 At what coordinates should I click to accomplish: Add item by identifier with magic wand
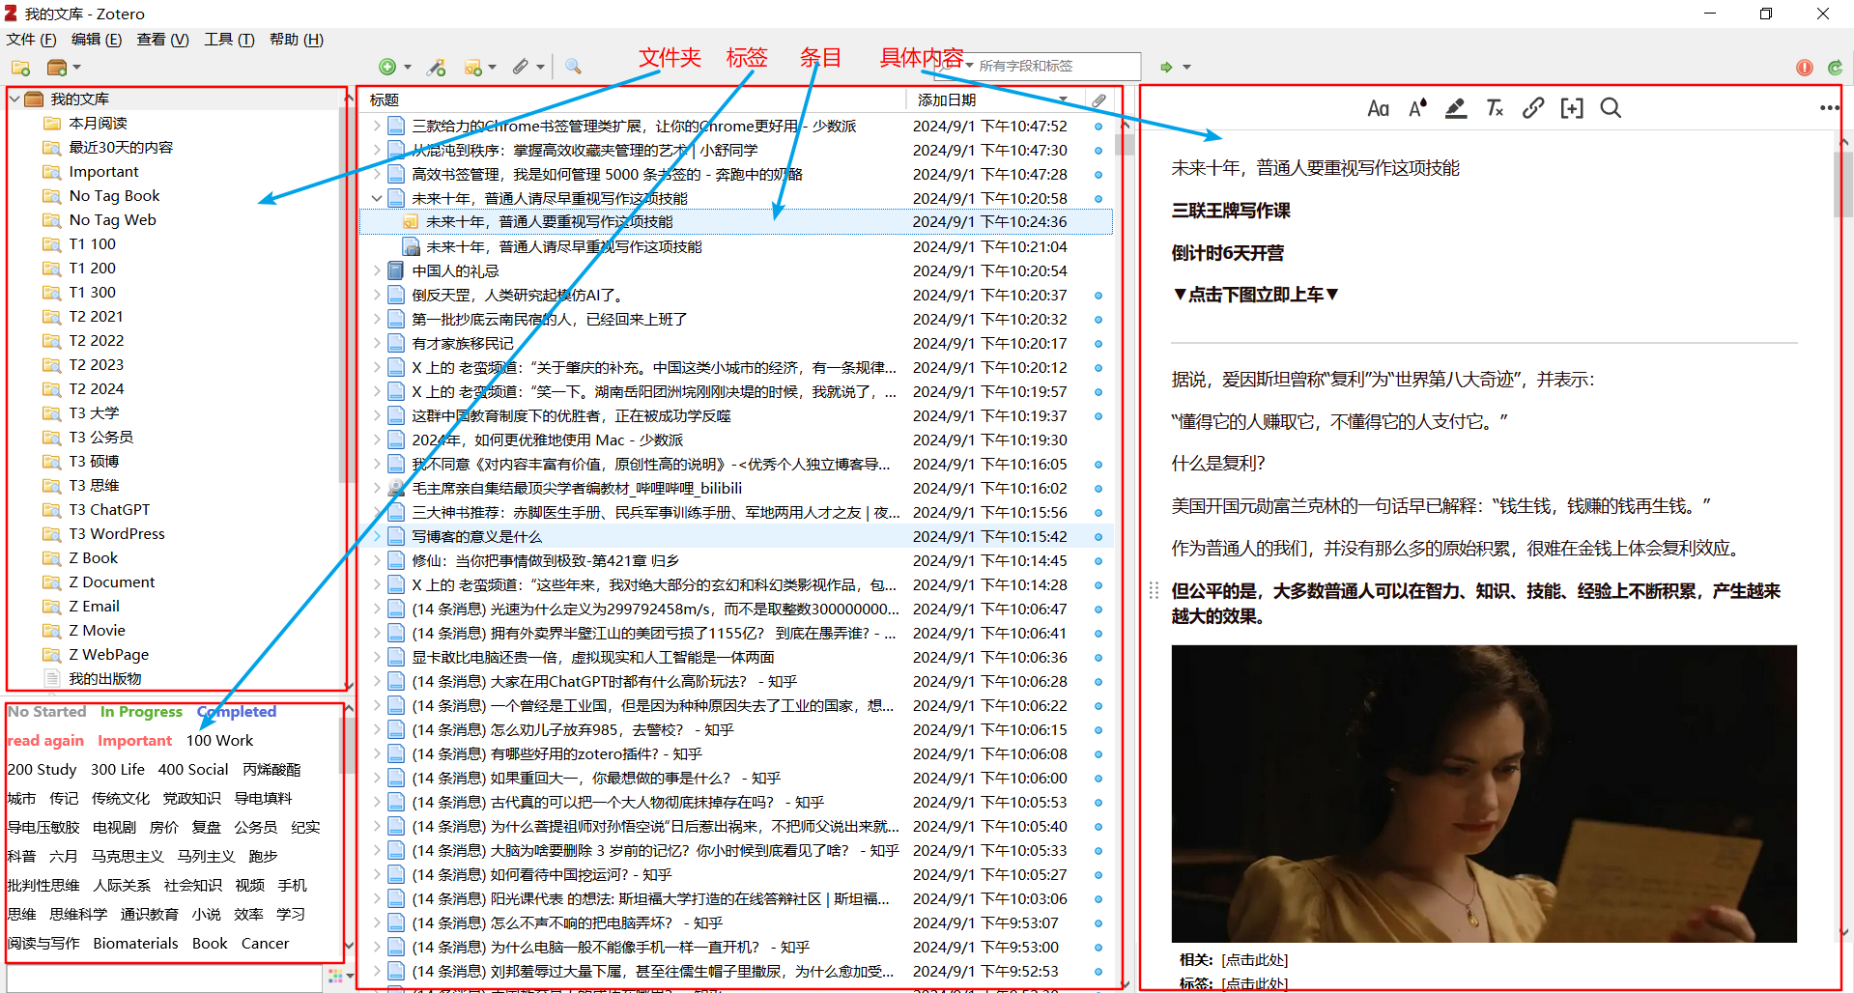coord(437,67)
